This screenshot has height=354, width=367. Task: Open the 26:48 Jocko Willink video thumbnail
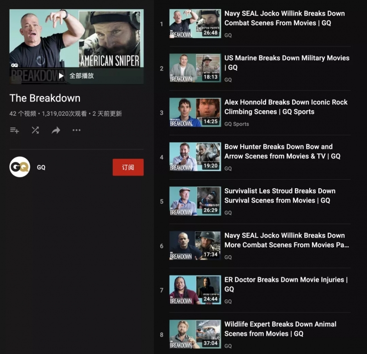click(195, 24)
